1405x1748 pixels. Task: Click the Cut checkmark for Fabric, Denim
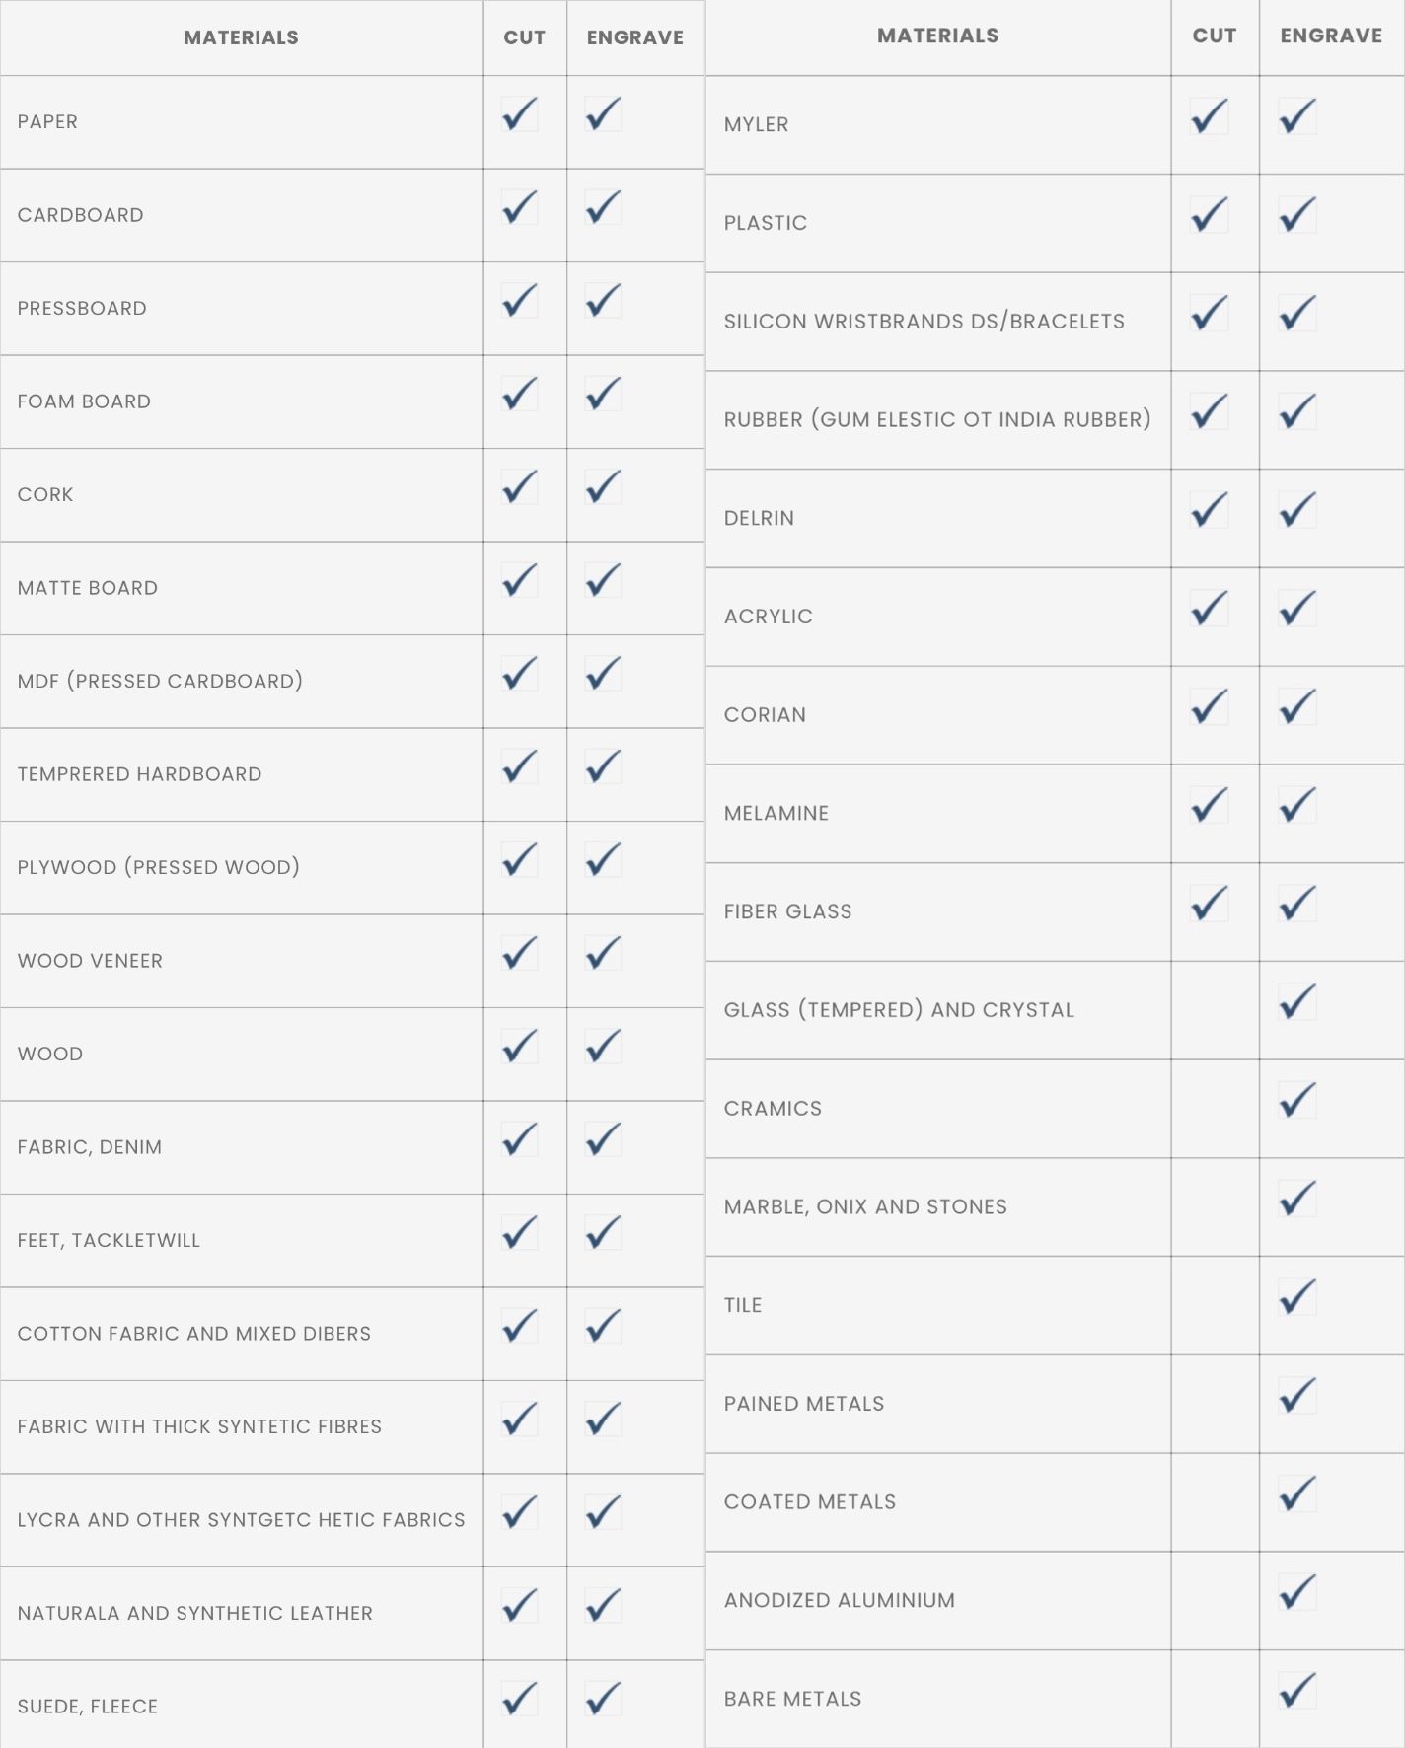click(x=520, y=1139)
